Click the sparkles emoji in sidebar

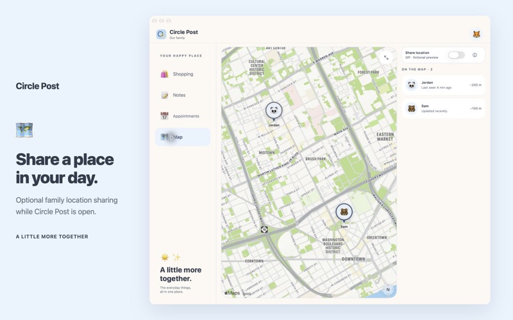coord(177,257)
